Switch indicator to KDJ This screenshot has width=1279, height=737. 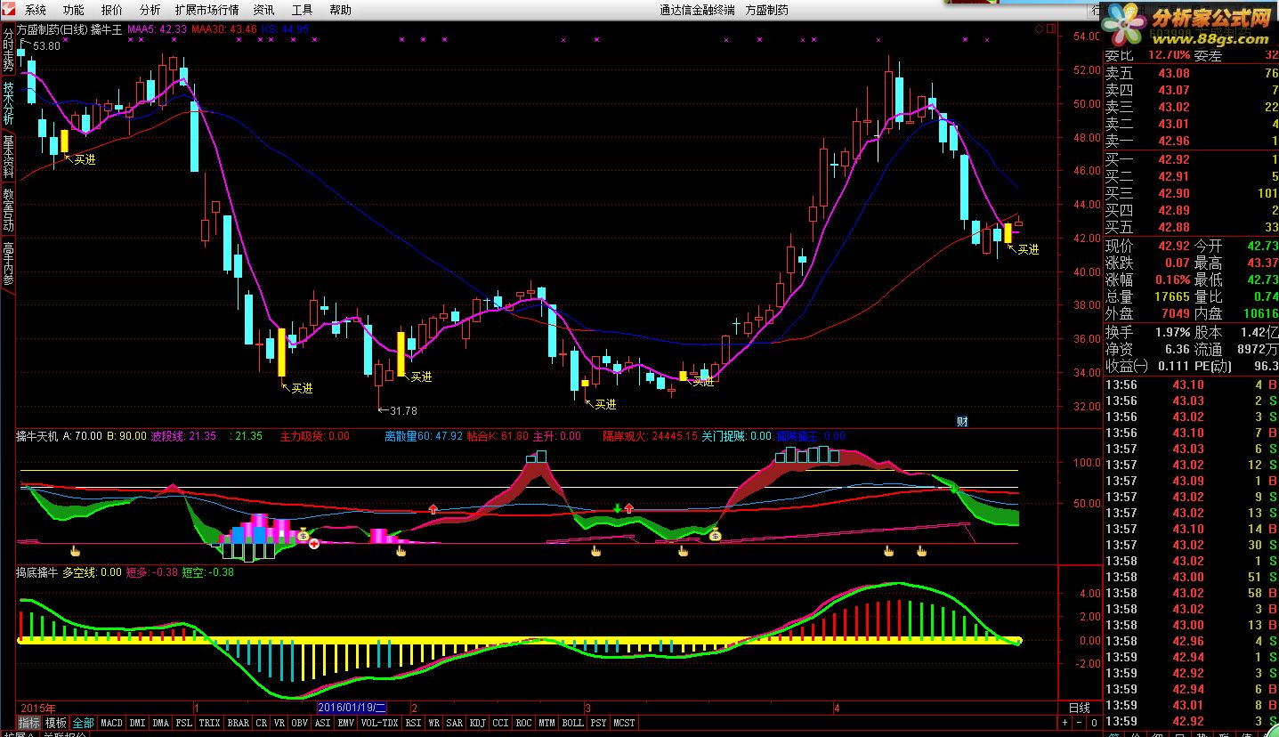pos(478,723)
